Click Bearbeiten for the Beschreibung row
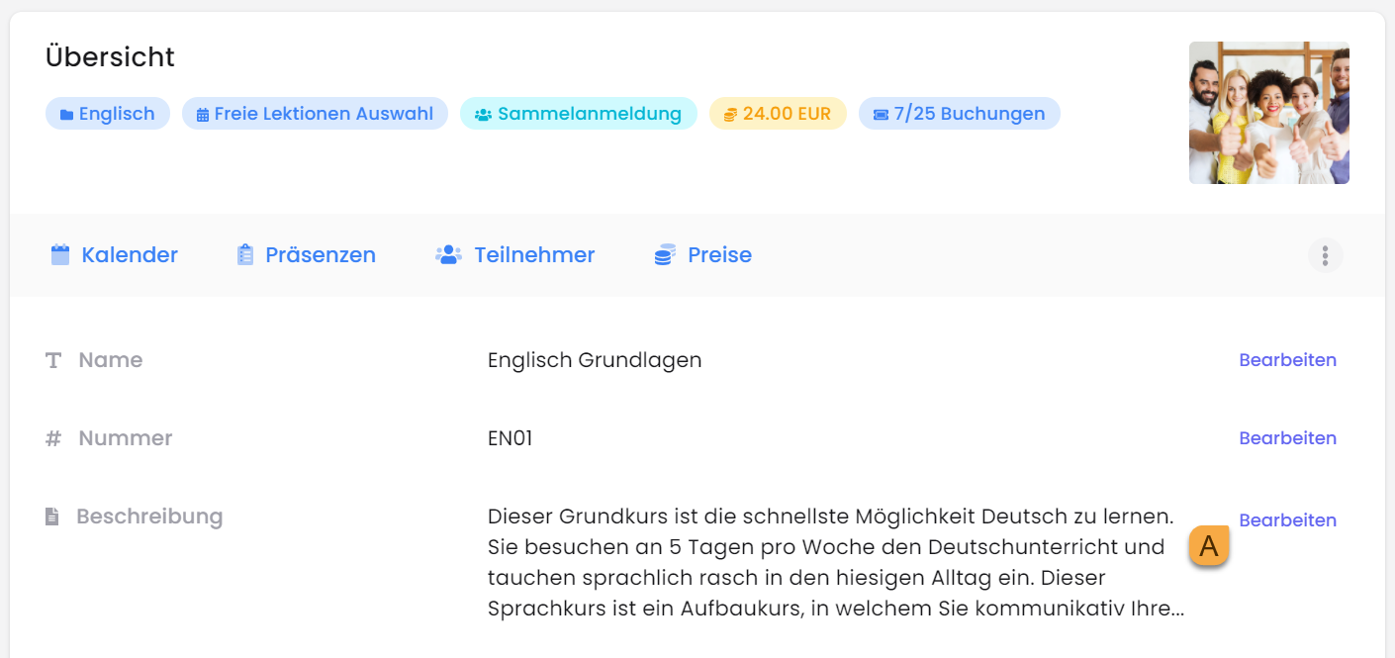Viewport: 1395px width, 658px height. point(1287,520)
